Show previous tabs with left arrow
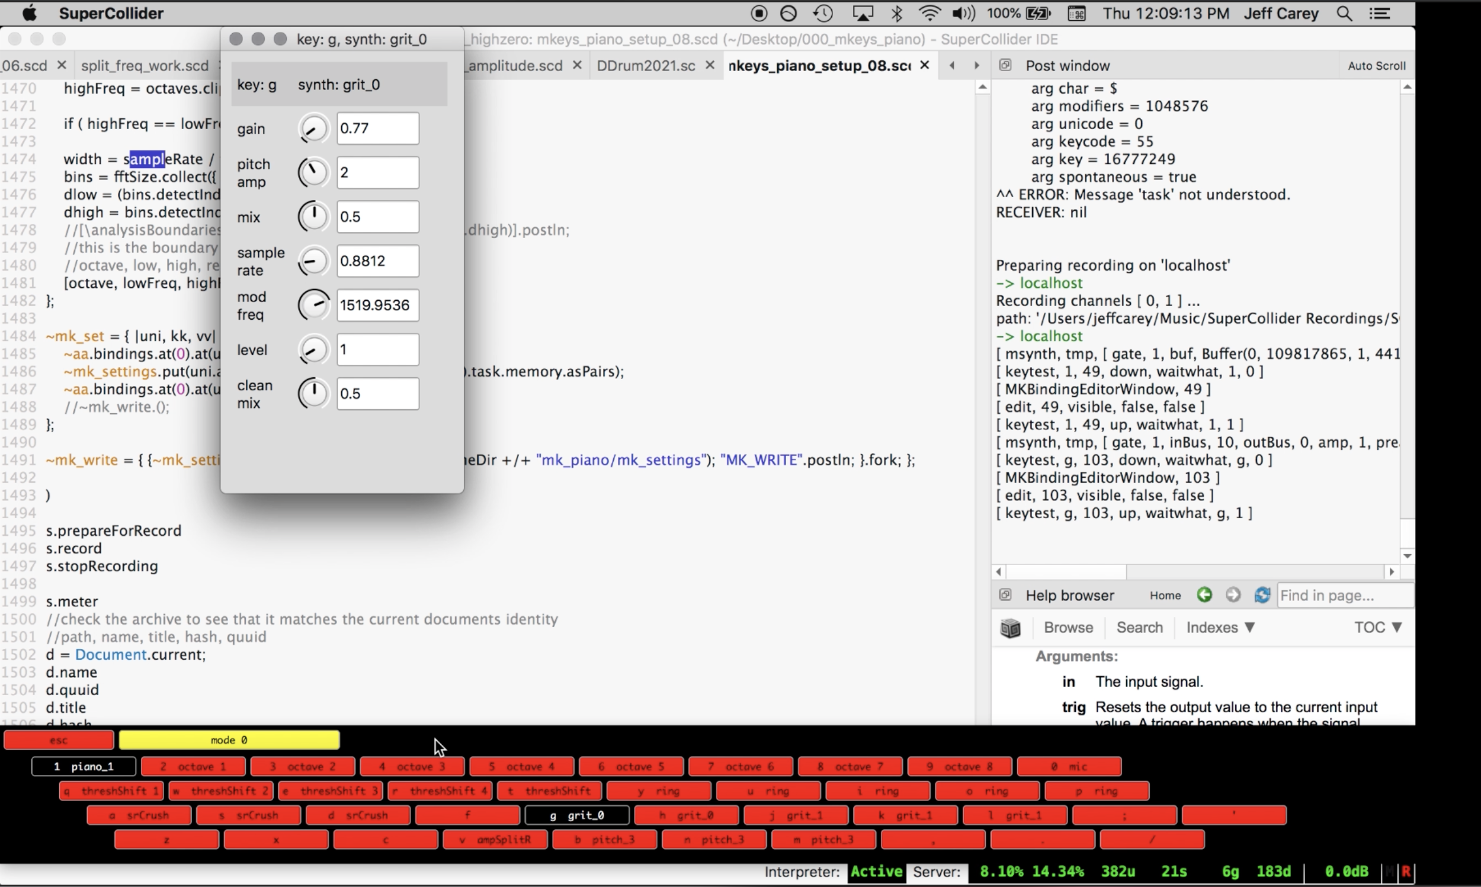Image resolution: width=1481 pixels, height=887 pixels. tap(952, 65)
